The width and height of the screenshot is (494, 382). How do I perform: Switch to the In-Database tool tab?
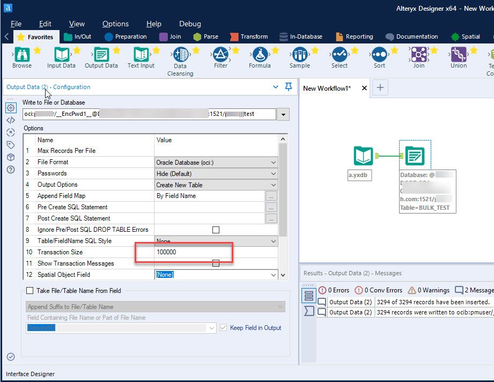click(x=301, y=36)
